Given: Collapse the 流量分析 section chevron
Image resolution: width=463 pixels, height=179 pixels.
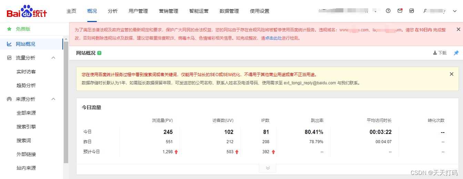Looking at the screenshot, I should click(53, 58).
